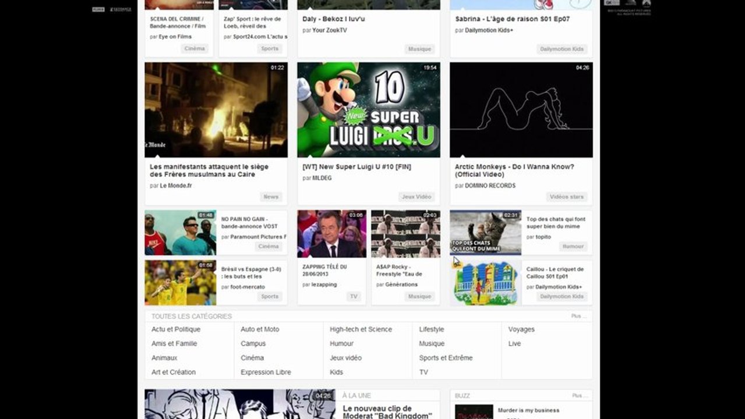Open Le nouveau clip de Moderat headline
The image size is (745, 419).
pyautogui.click(x=387, y=412)
